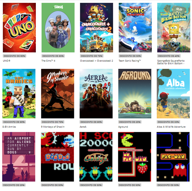Click the Team Sonic Racing cover art
Viewport: 192px width, 191px height.
coord(135,28)
